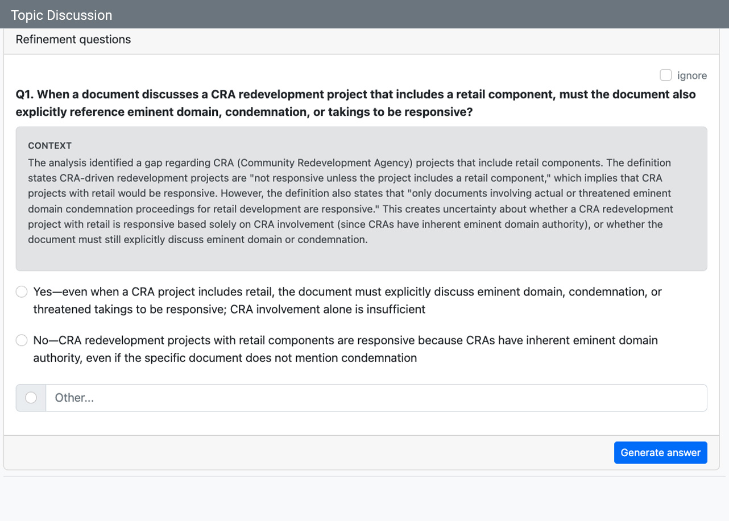Select the 'Other' radio button
The image size is (729, 521).
point(31,398)
